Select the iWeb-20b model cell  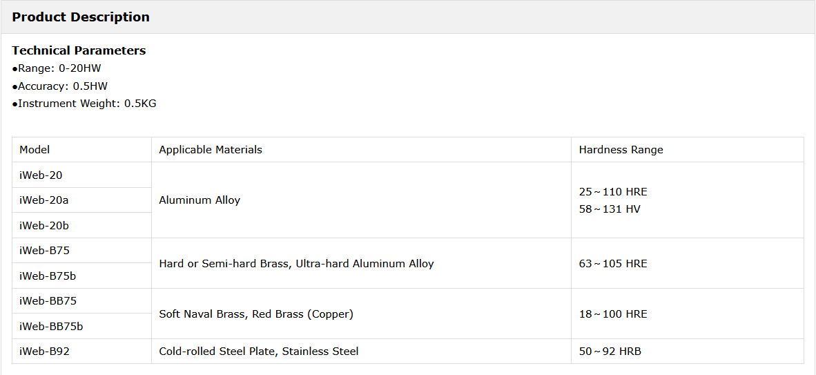tap(44, 226)
